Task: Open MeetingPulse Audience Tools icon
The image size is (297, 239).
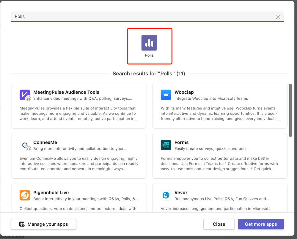Action: [x=25, y=95]
